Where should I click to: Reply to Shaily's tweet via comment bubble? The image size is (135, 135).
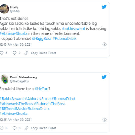pyautogui.click(x=15, y=53)
